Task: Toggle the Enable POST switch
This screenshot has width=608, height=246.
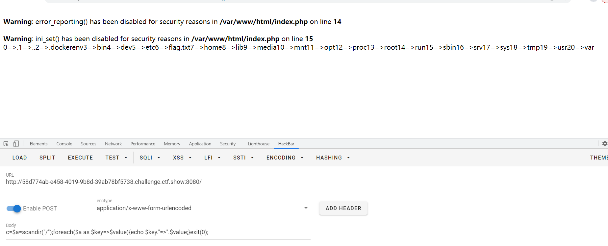Action: click(13, 209)
